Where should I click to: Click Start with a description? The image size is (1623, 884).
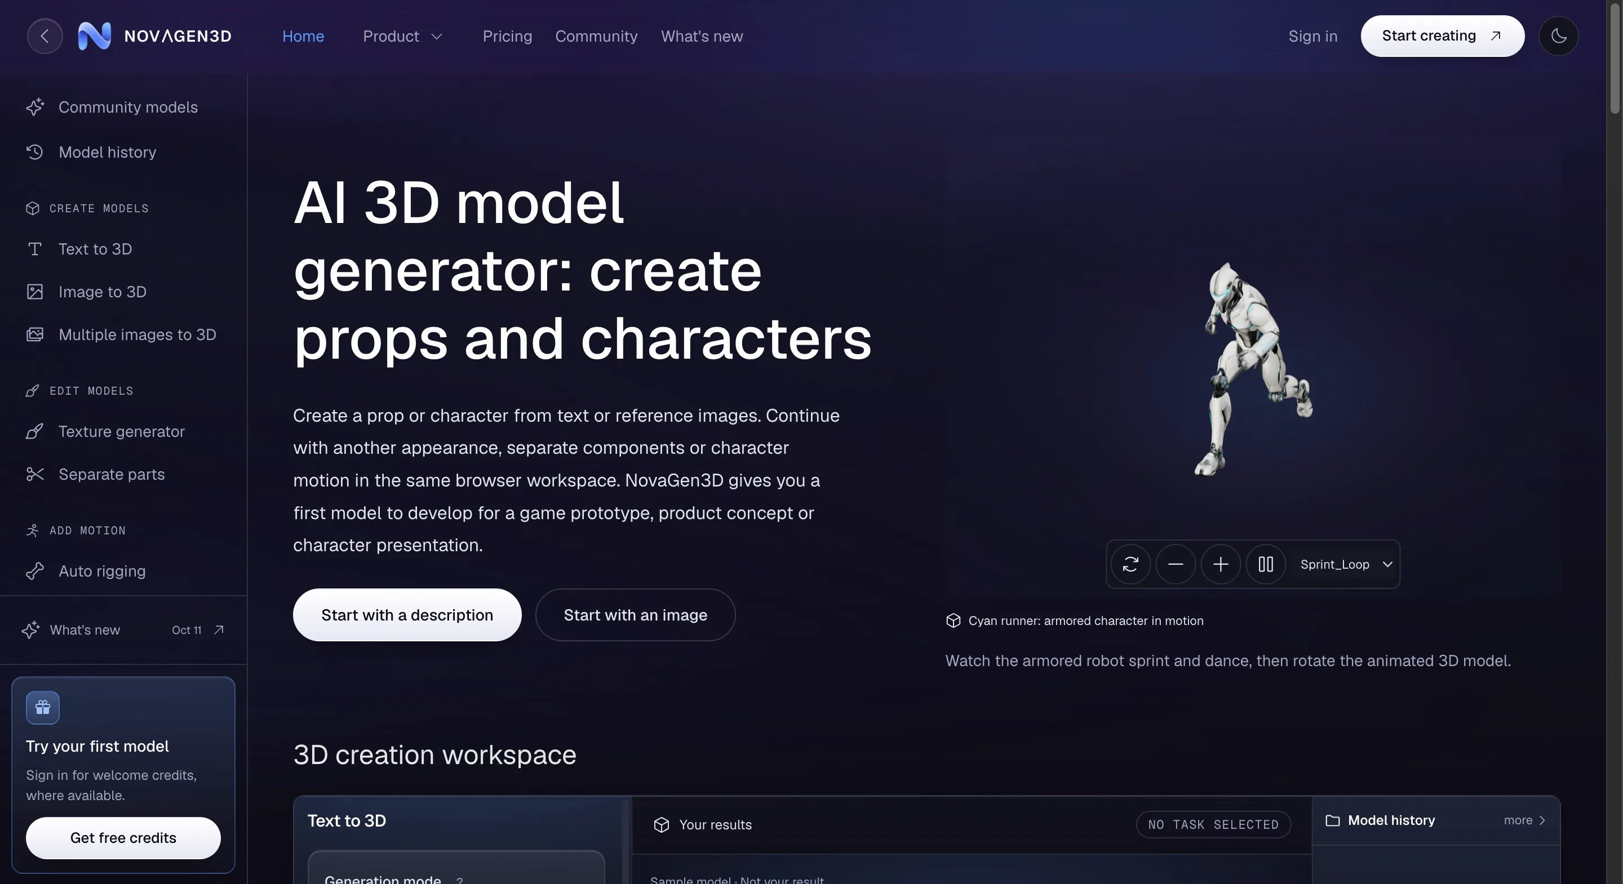click(x=407, y=614)
